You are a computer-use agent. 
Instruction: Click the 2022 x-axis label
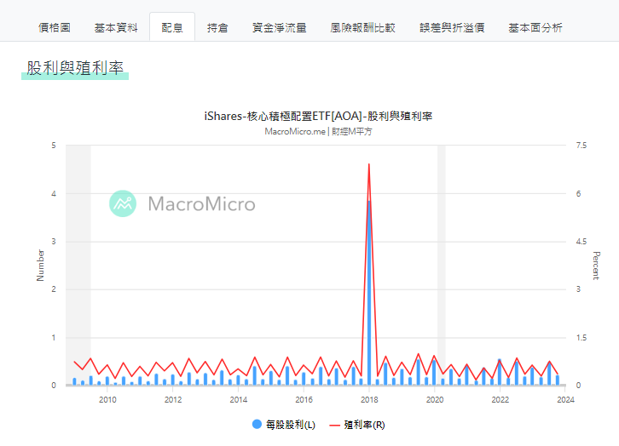pyautogui.click(x=500, y=400)
